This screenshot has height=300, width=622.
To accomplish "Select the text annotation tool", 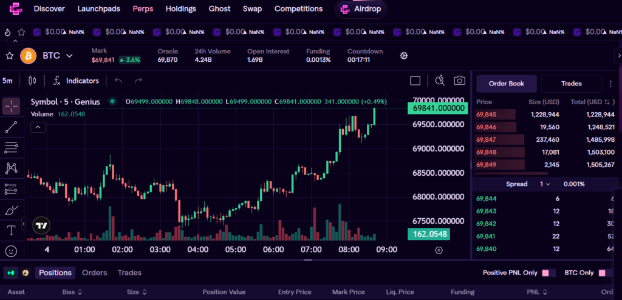I will 11,230.
